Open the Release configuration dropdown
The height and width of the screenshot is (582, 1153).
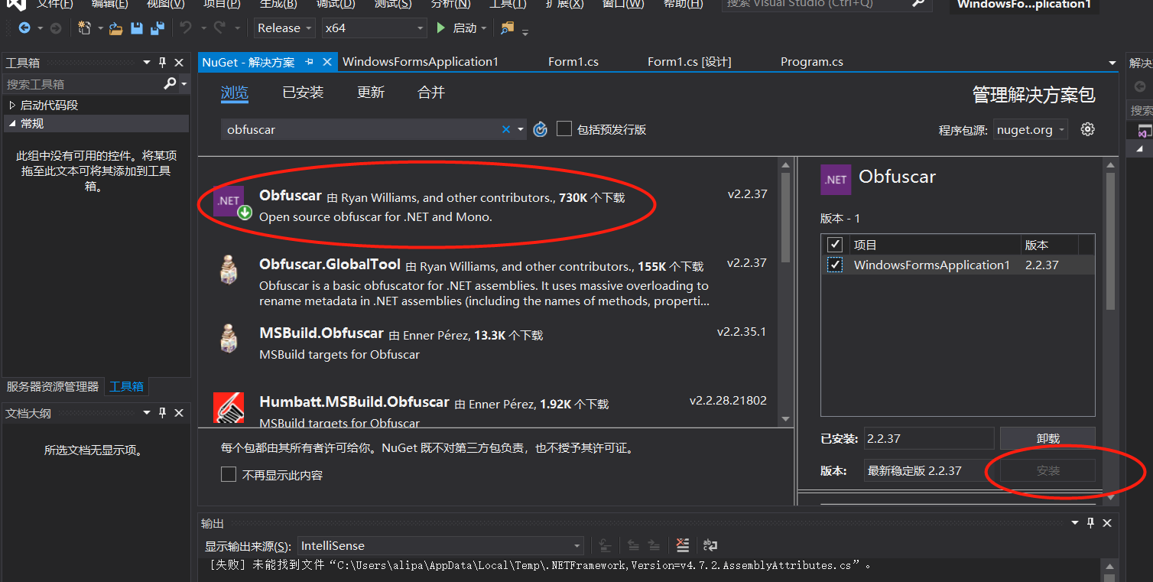[x=284, y=28]
